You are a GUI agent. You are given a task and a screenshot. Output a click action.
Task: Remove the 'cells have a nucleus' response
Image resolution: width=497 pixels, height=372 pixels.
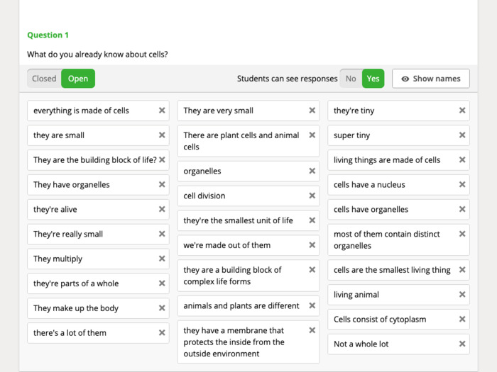(462, 184)
